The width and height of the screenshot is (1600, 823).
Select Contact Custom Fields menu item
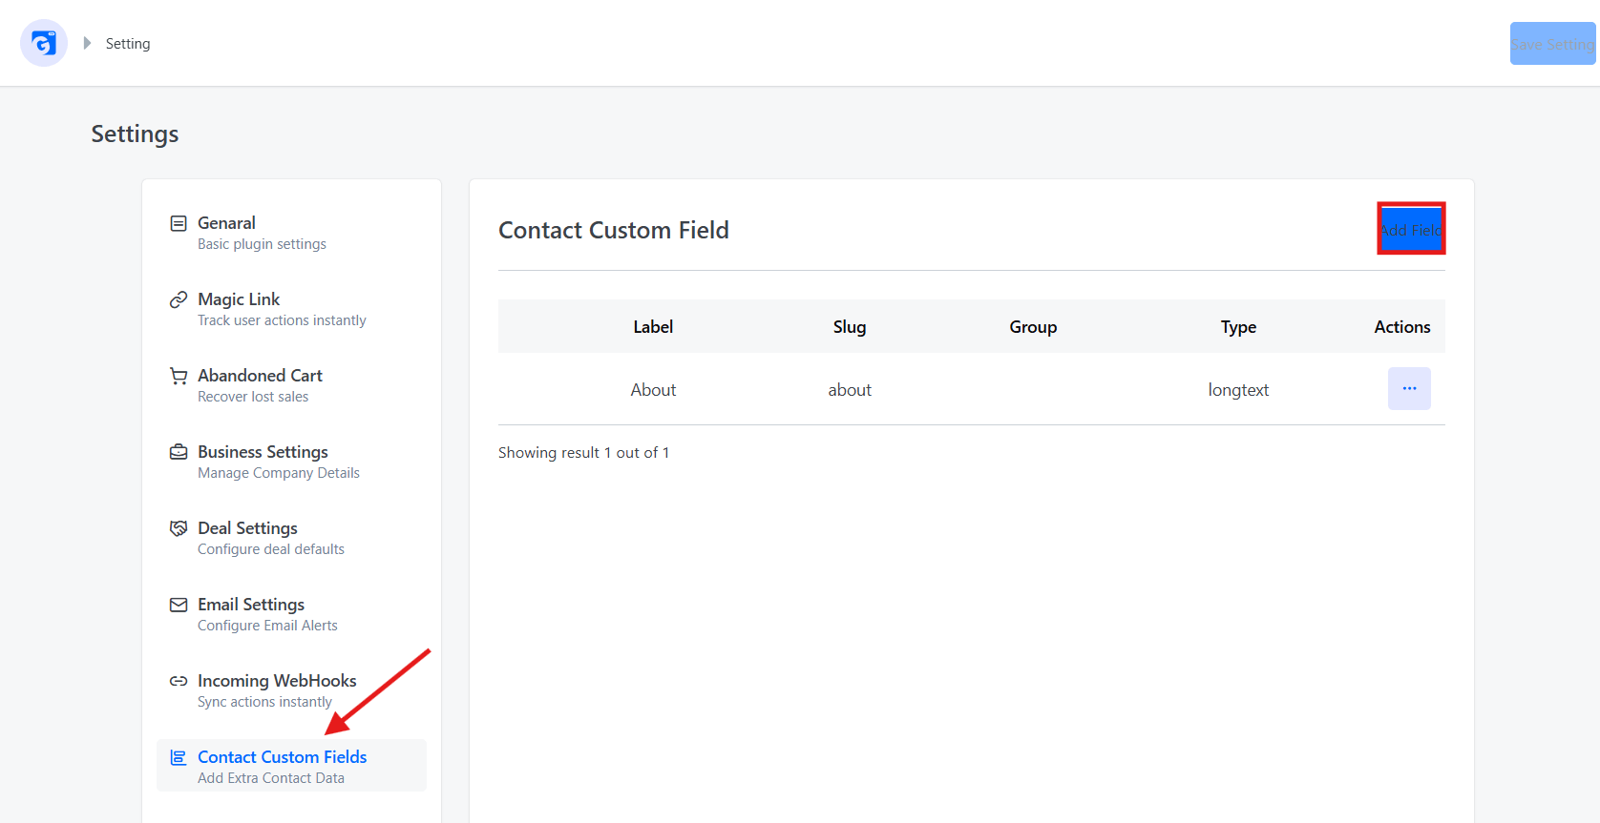point(291,766)
